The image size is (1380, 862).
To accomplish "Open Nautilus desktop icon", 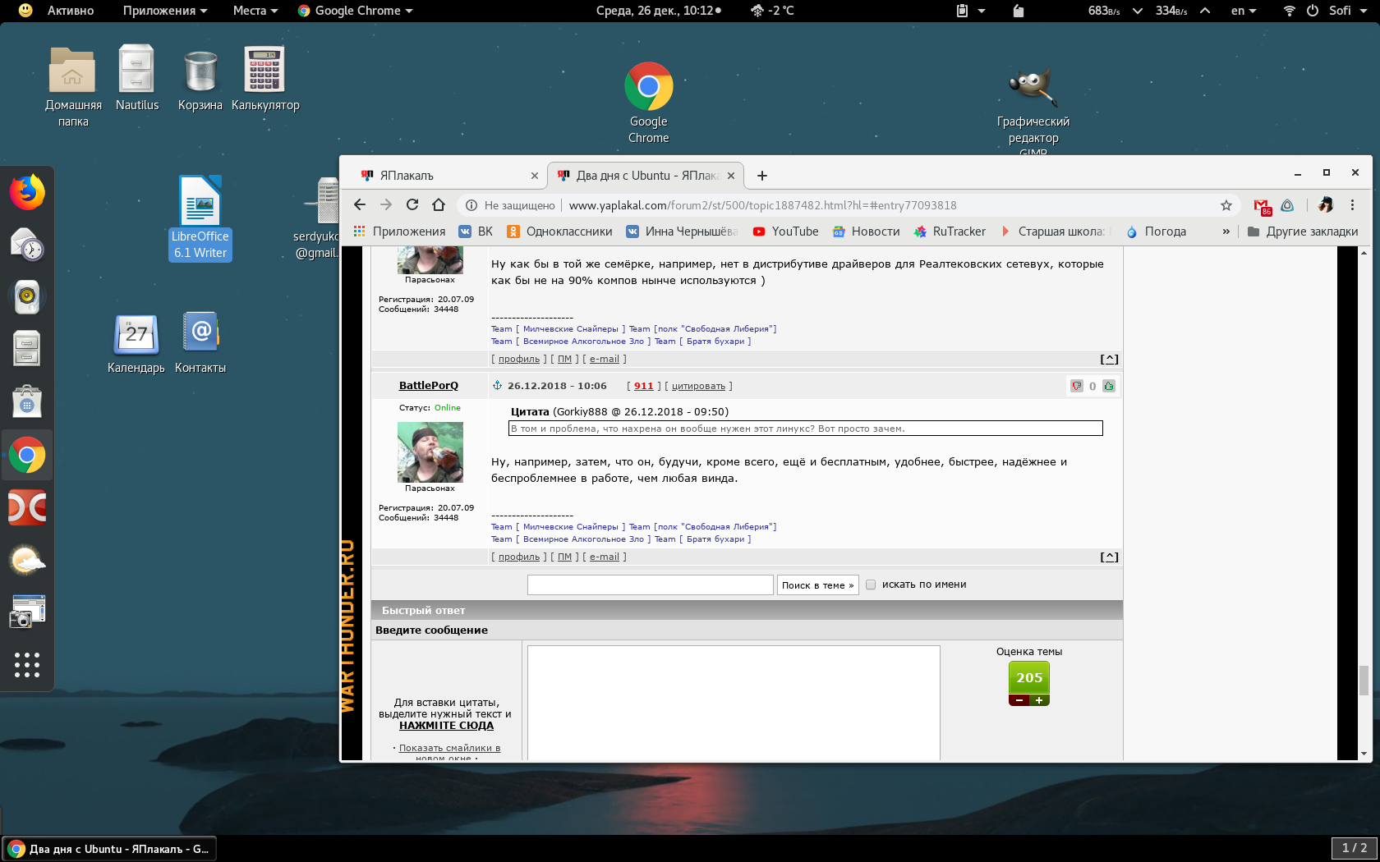I will [137, 78].
